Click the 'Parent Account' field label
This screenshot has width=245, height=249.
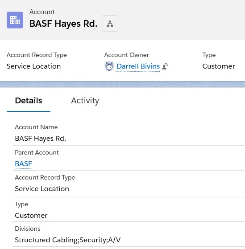click(x=37, y=152)
